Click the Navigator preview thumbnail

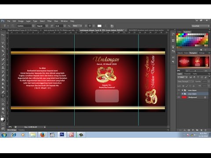193,61
